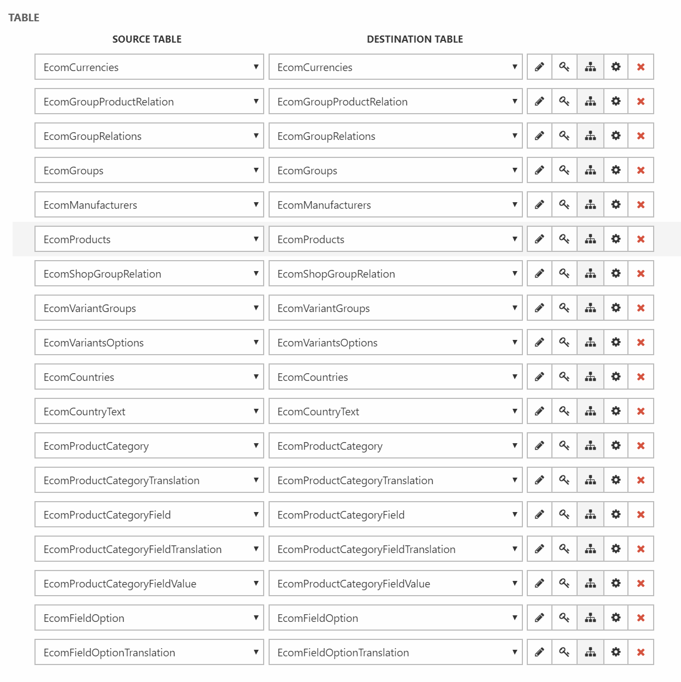Screen dimensions: 681x682
Task: Click key icon for EcomGroupProductRelation row
Action: (564, 101)
